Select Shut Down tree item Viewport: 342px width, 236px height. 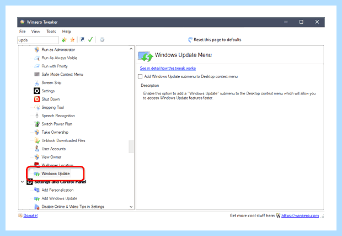51,99
